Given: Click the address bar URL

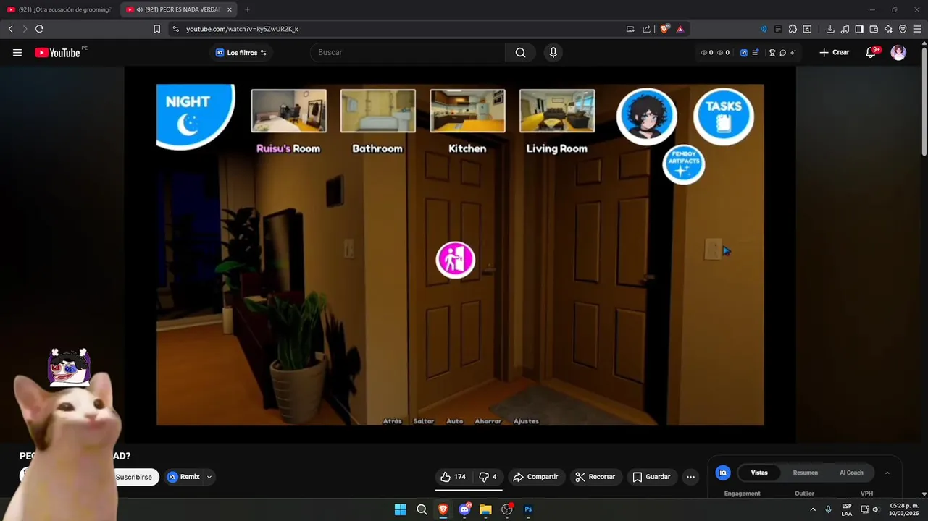Looking at the screenshot, I should point(242,29).
